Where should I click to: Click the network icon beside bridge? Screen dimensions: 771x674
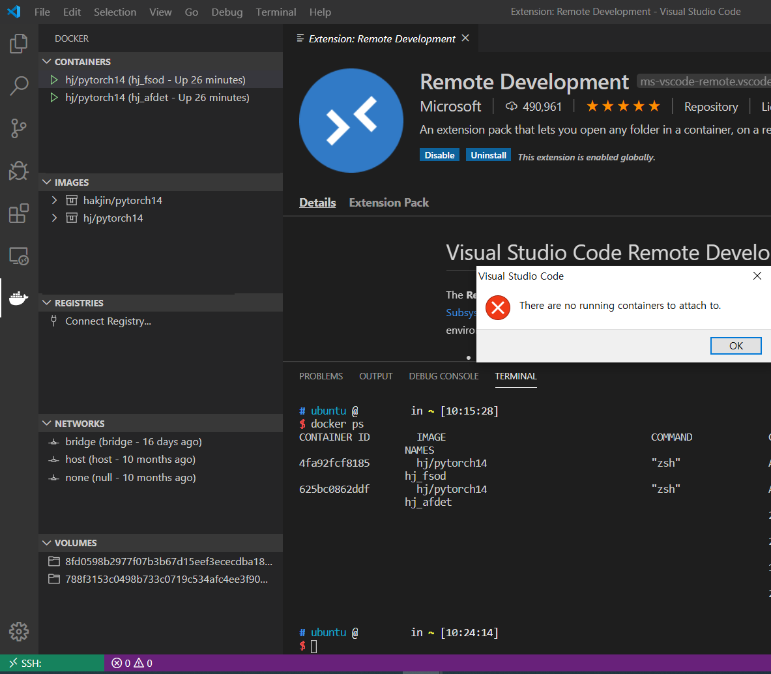click(x=54, y=442)
